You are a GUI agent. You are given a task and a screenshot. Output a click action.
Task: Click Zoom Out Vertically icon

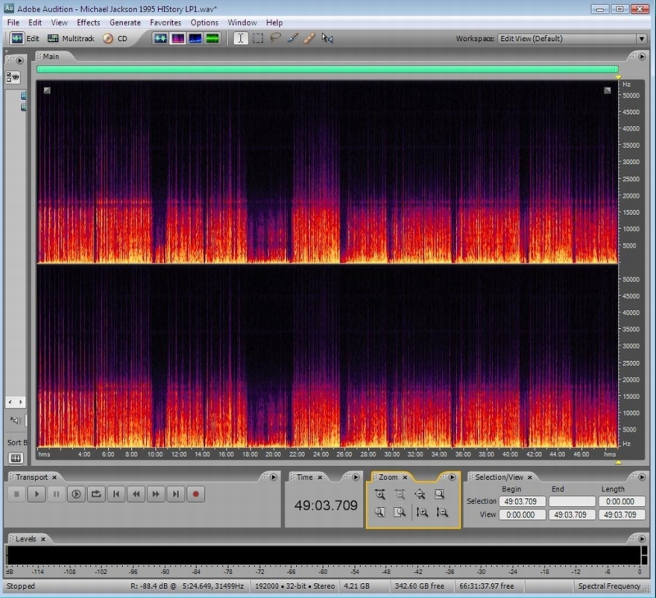pos(442,512)
